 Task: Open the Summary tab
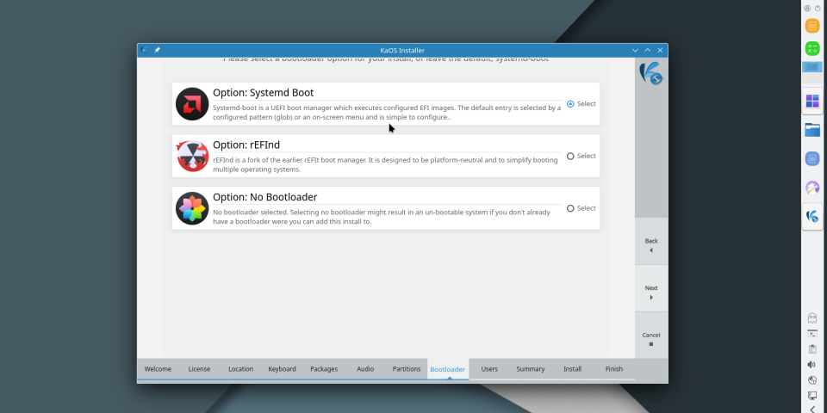(x=531, y=369)
